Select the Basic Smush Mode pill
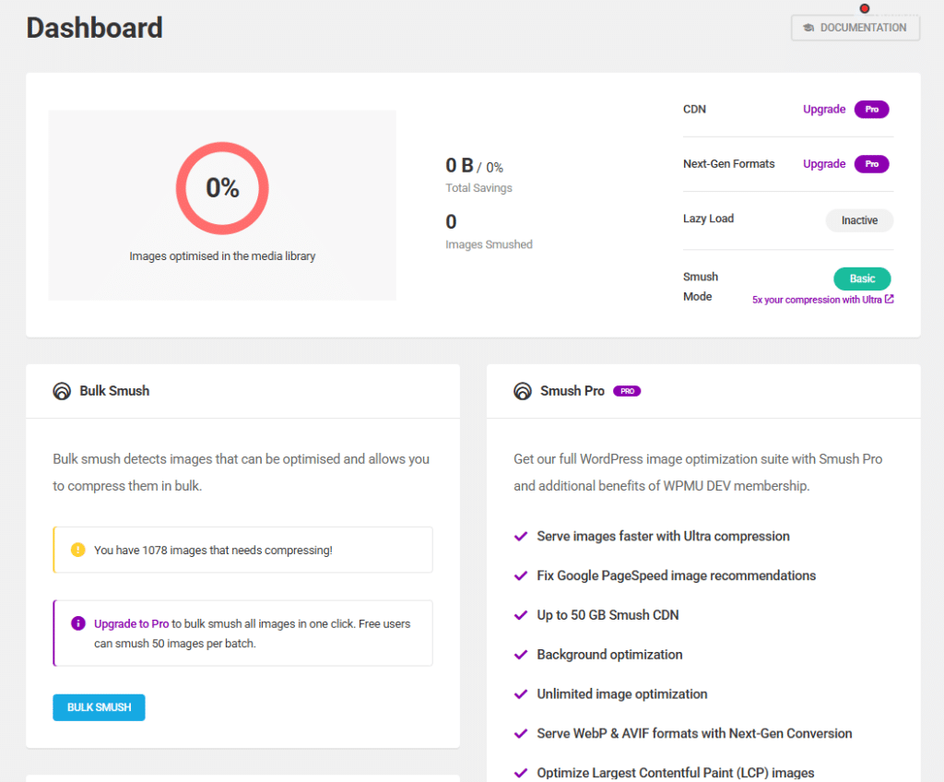The image size is (944, 782). [x=862, y=278]
